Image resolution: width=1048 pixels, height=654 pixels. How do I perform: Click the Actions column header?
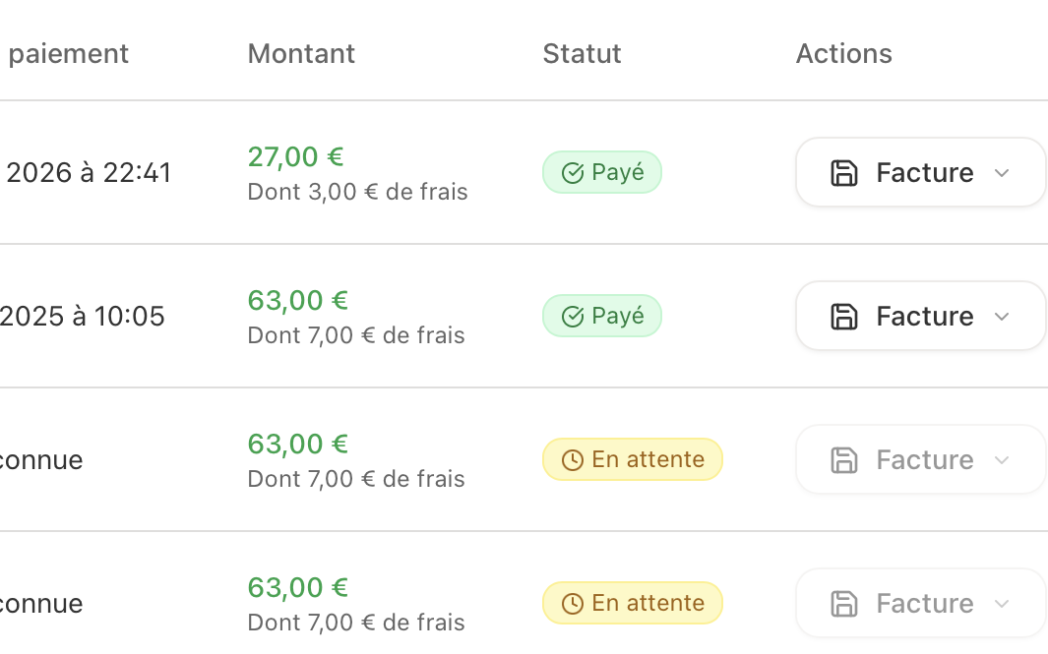click(843, 53)
